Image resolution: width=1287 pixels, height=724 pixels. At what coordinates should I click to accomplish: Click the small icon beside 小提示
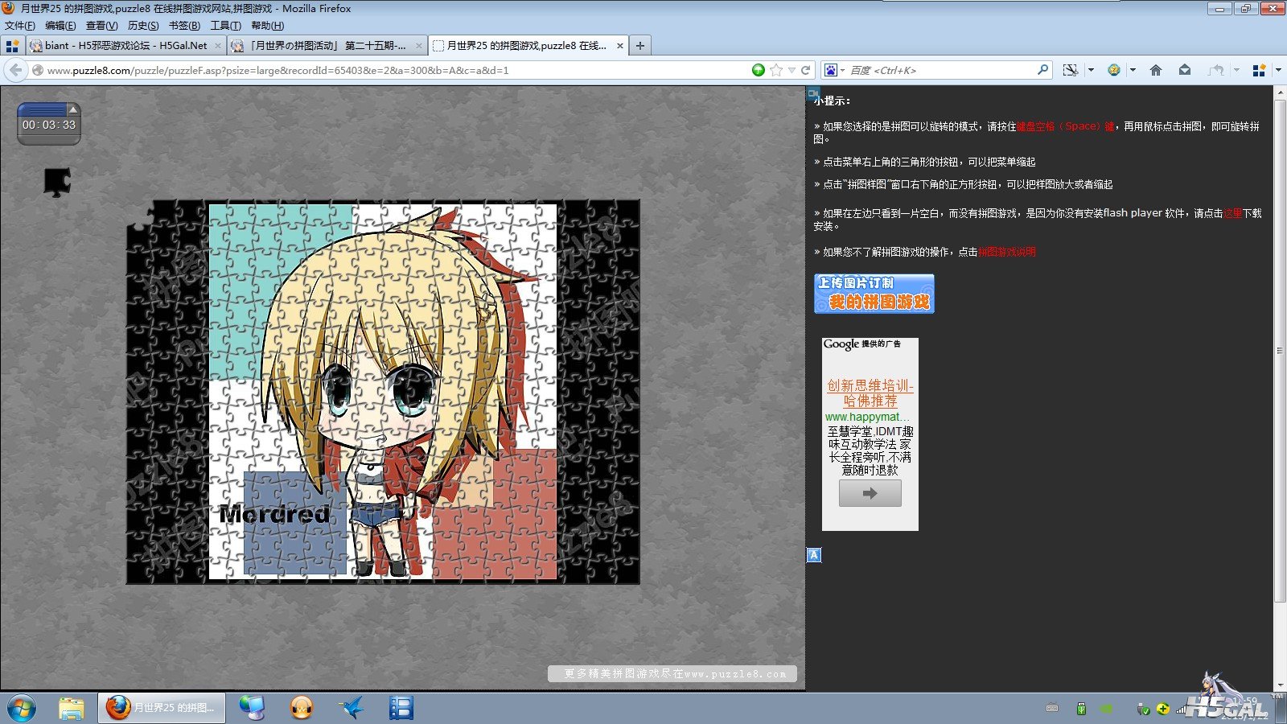pos(813,93)
